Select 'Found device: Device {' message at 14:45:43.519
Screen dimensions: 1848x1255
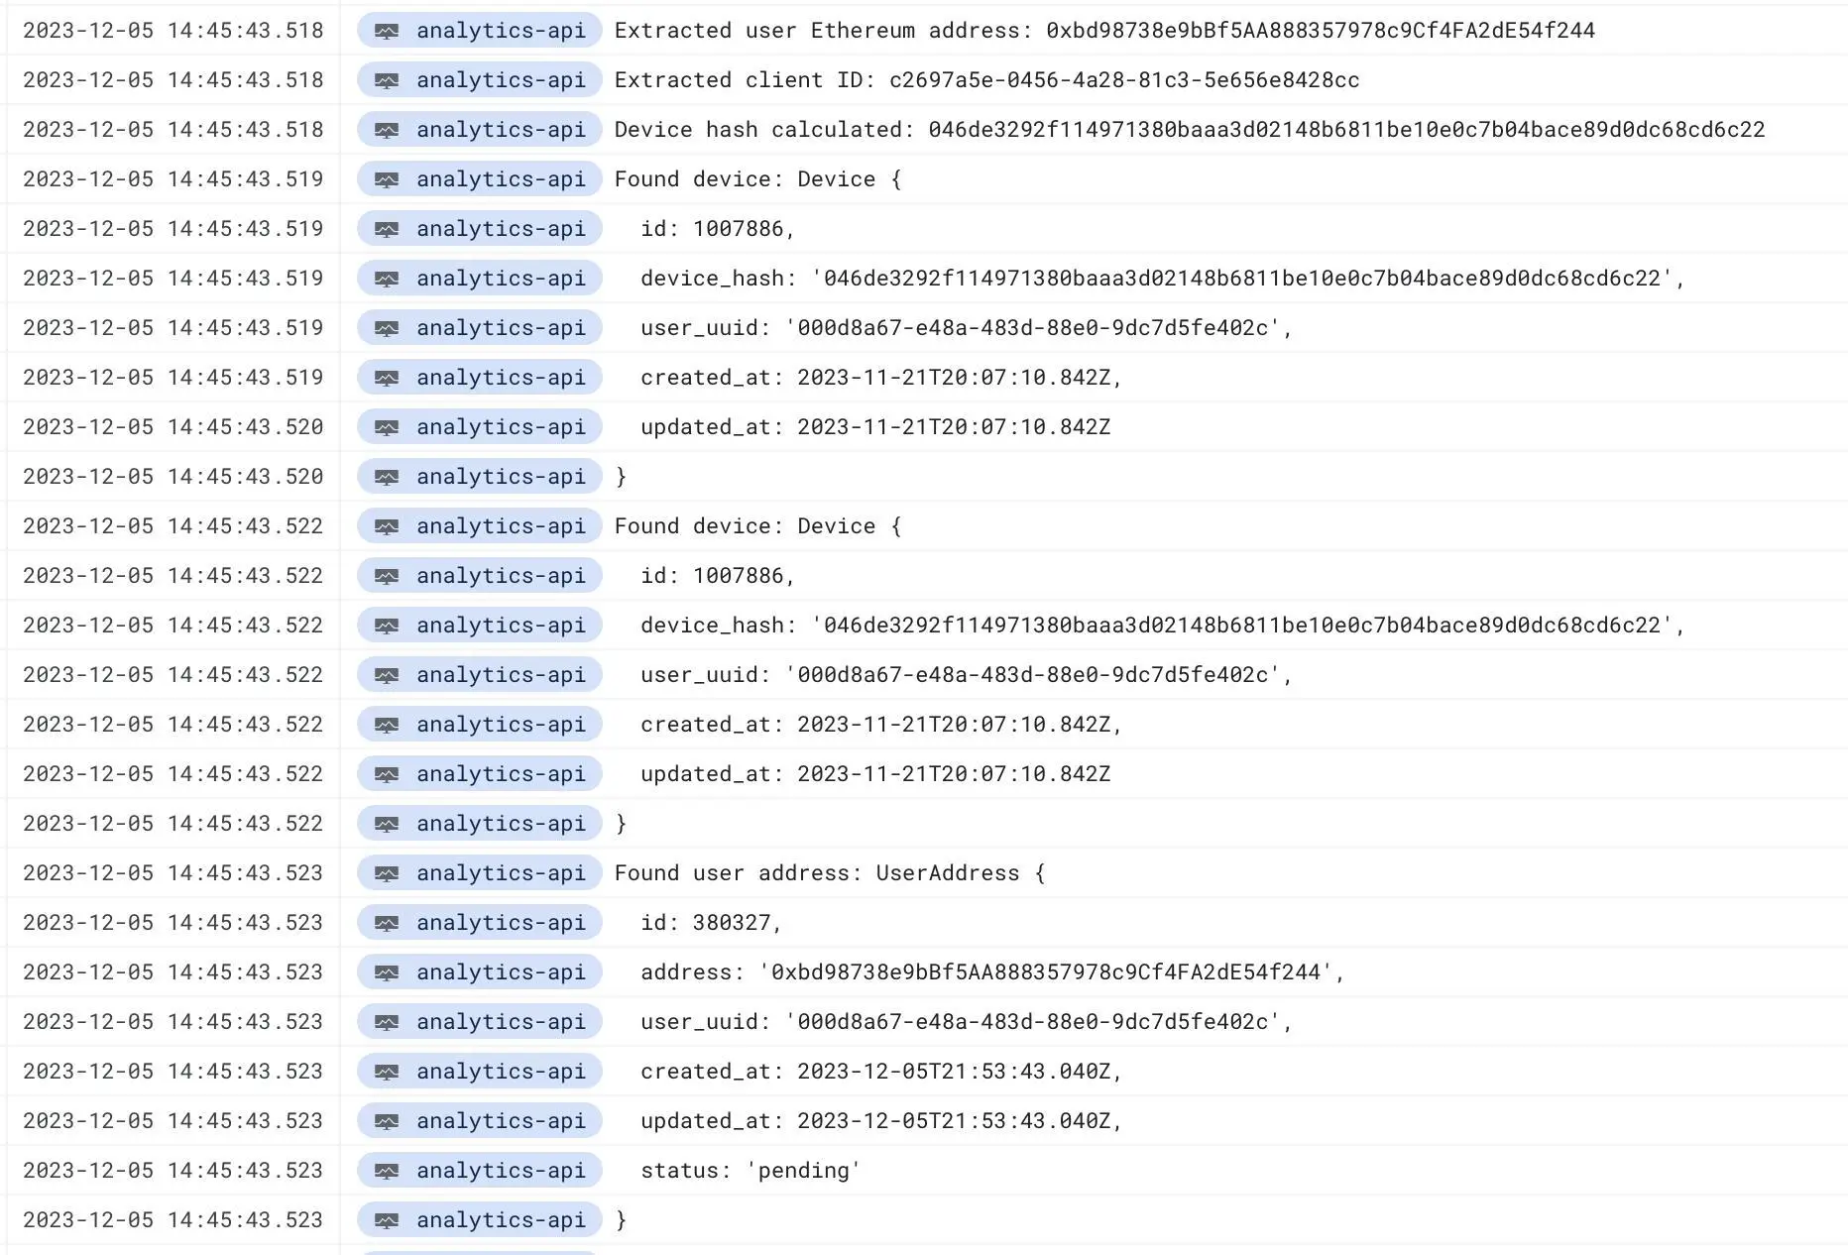point(758,179)
